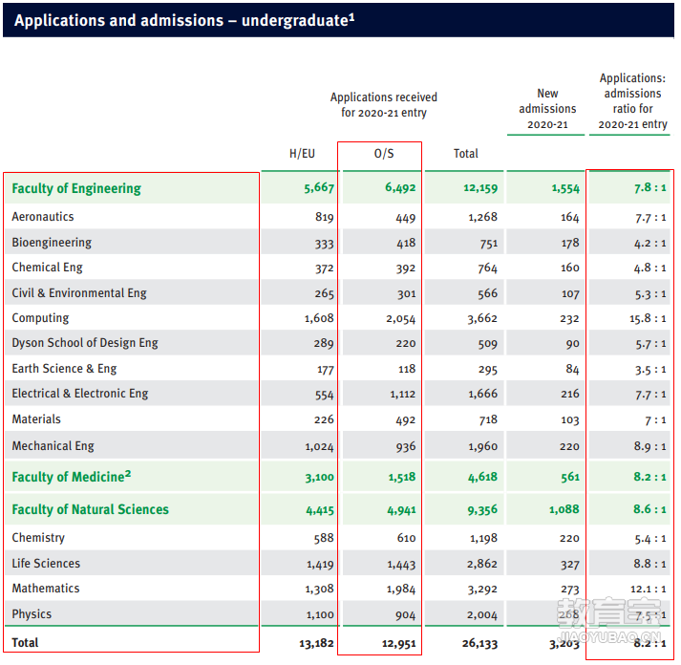Click Civil & Environmental admissions 107
Image resolution: width=681 pixels, height=665 pixels.
point(570,294)
